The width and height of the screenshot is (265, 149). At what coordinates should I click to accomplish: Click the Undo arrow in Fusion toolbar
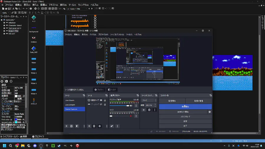tap(24, 9)
